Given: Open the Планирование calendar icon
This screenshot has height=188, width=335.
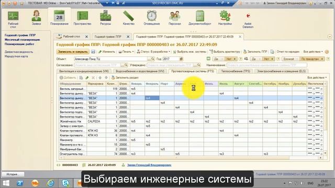Looking at the screenshot, I should [59, 16].
